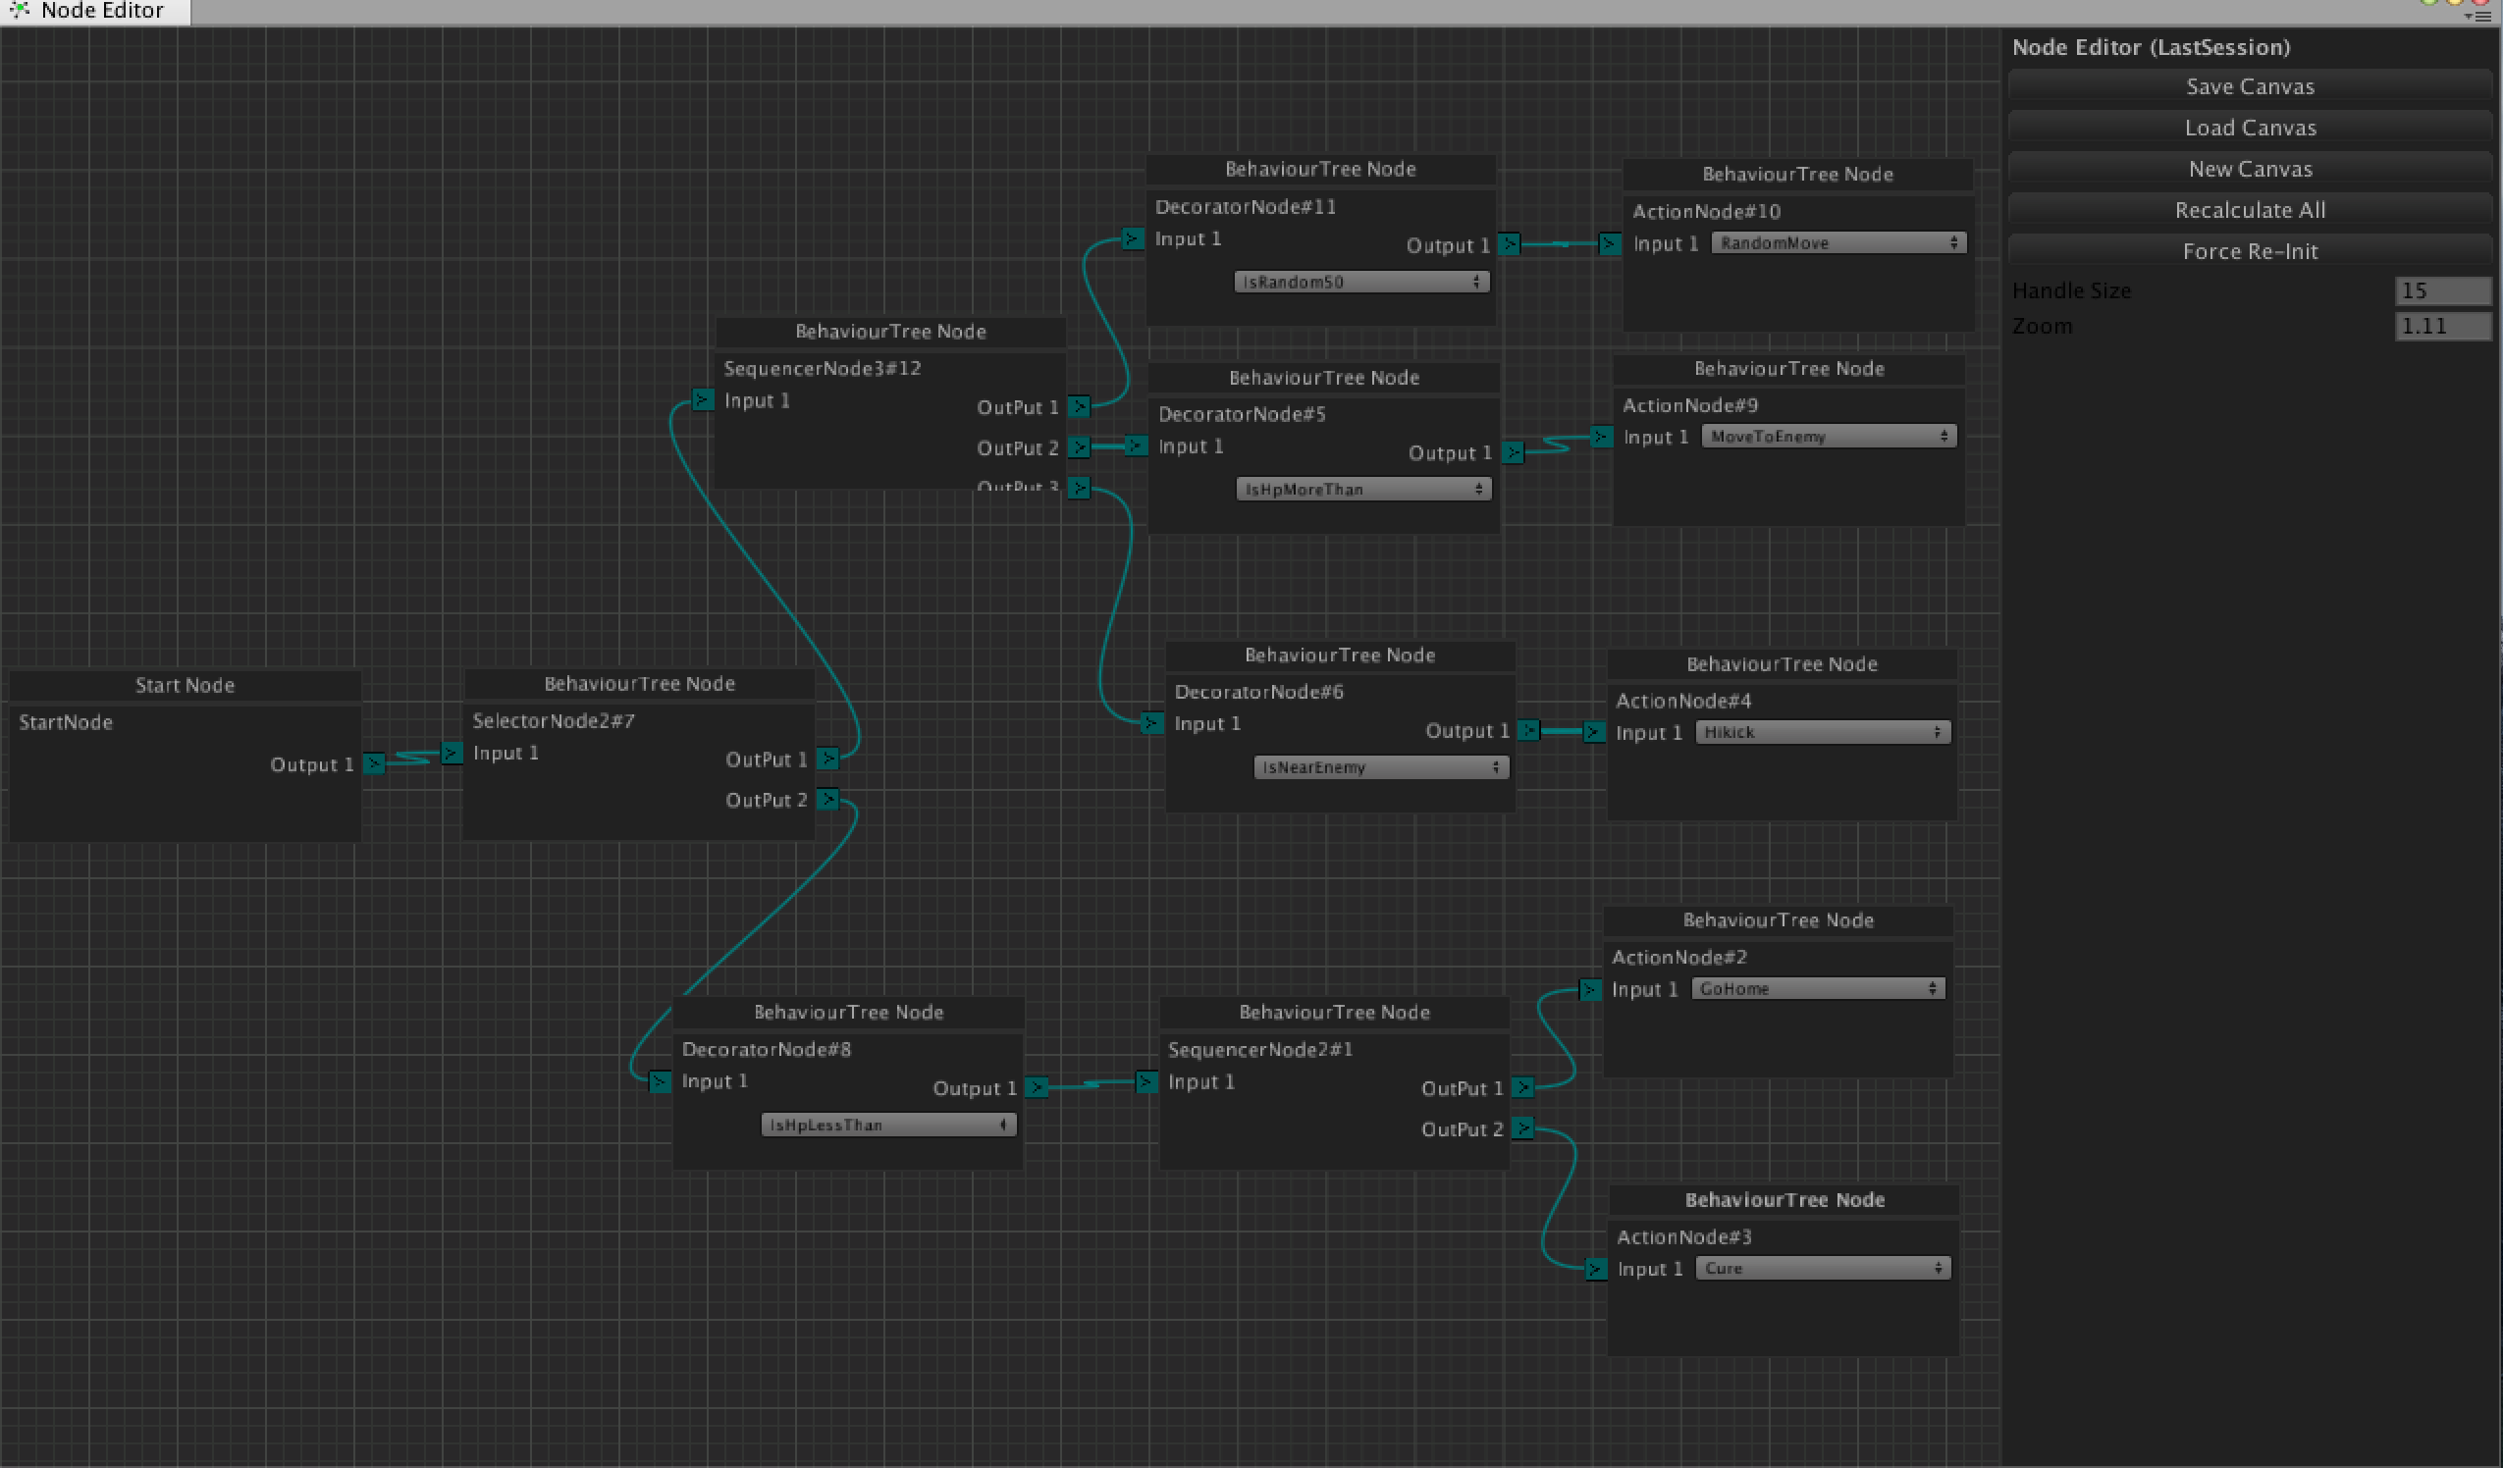
Task: Change the Hikick action on ActionNode#4
Action: 1822,732
